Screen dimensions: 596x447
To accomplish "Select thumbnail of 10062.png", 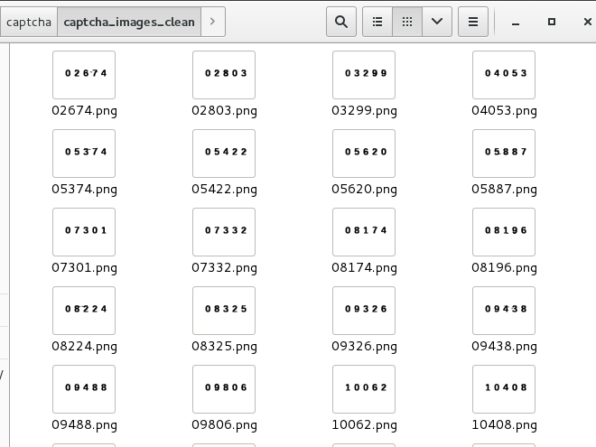I will [364, 389].
